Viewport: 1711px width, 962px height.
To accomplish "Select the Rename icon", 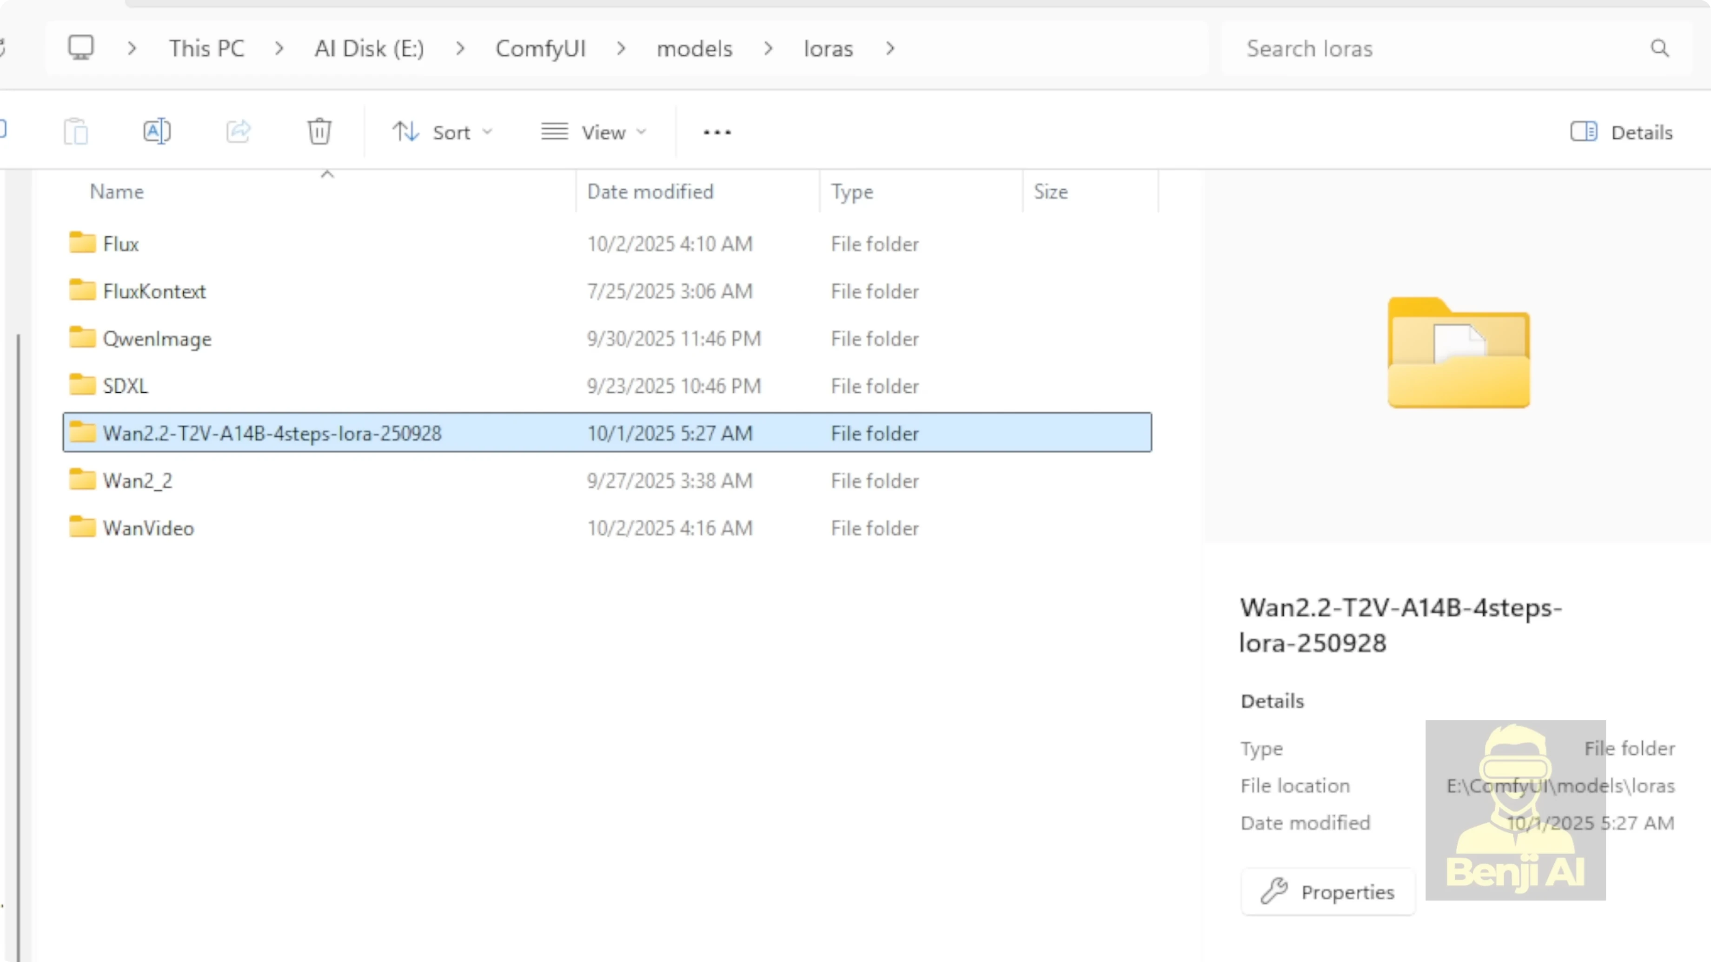I will pos(158,131).
